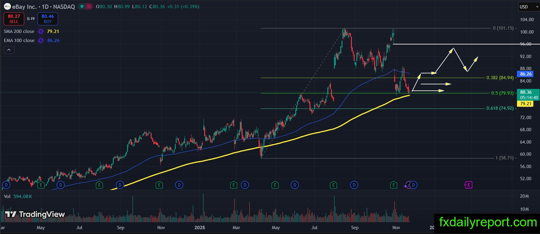
Task: Click the close value C80.36
Action: 156,6
